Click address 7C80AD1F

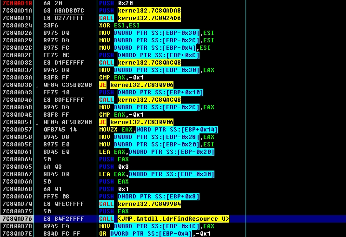17,18
